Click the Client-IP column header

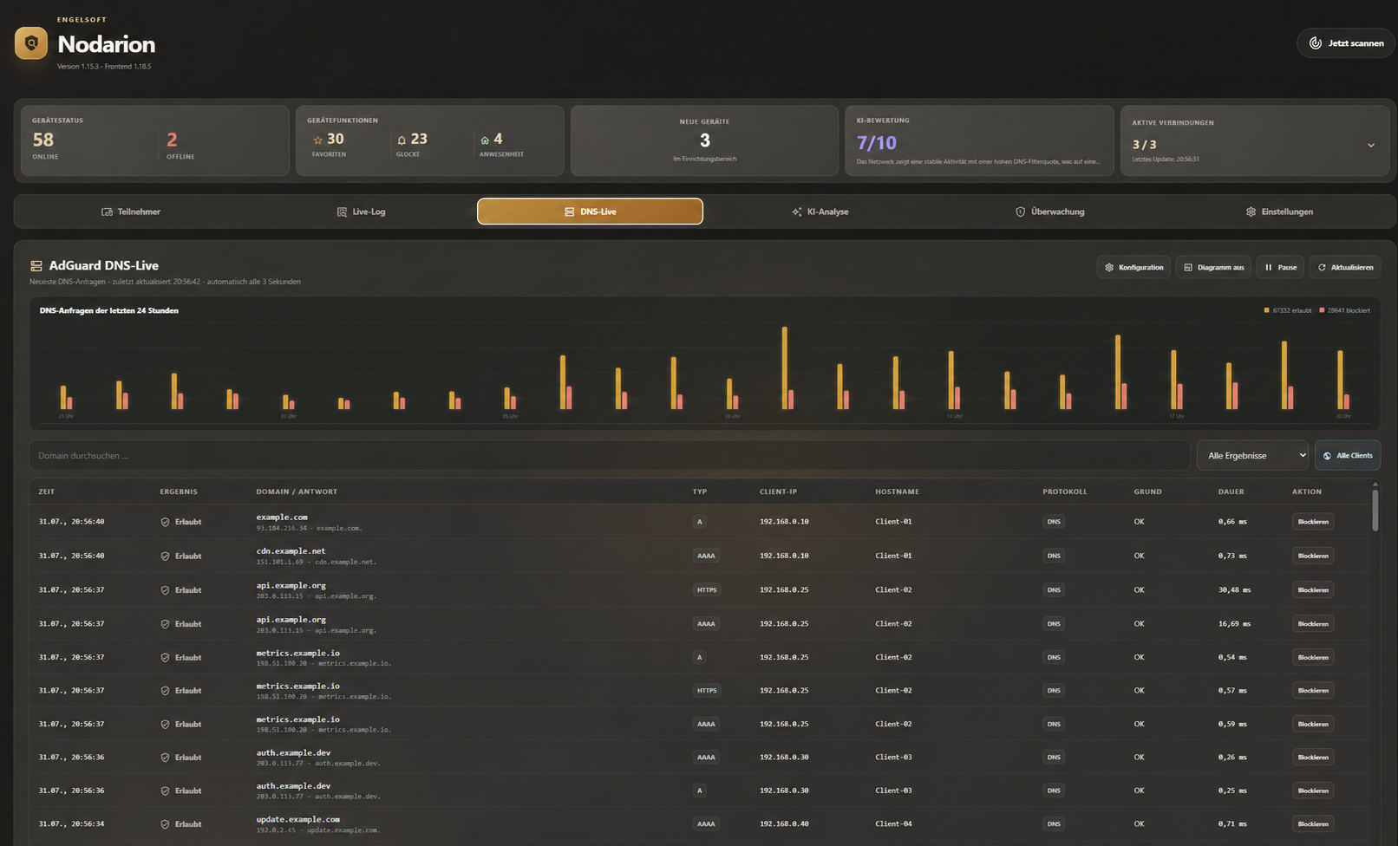pos(778,491)
